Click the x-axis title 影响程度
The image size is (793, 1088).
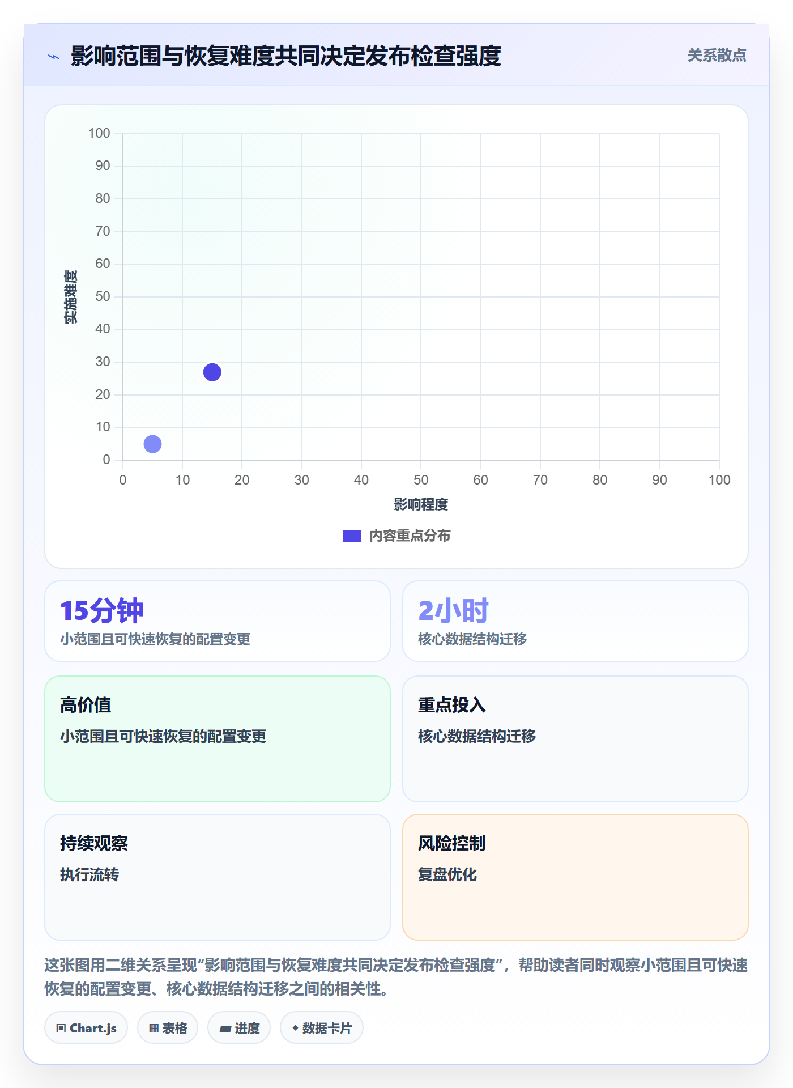(421, 504)
